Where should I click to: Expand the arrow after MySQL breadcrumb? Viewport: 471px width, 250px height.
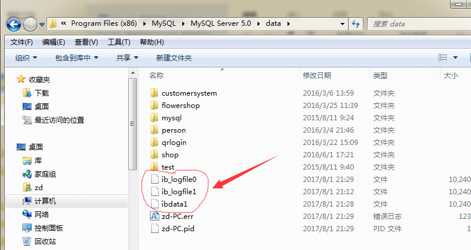[183, 23]
